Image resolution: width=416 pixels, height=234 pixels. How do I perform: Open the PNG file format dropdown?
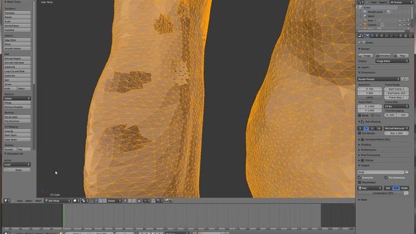[370, 188]
